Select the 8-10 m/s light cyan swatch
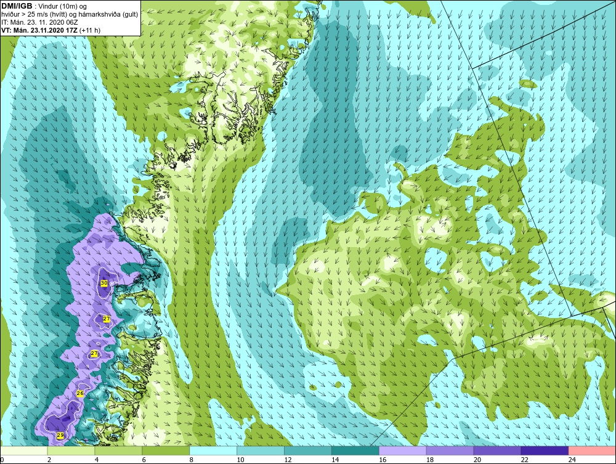This screenshot has height=464, width=616. [x=213, y=450]
